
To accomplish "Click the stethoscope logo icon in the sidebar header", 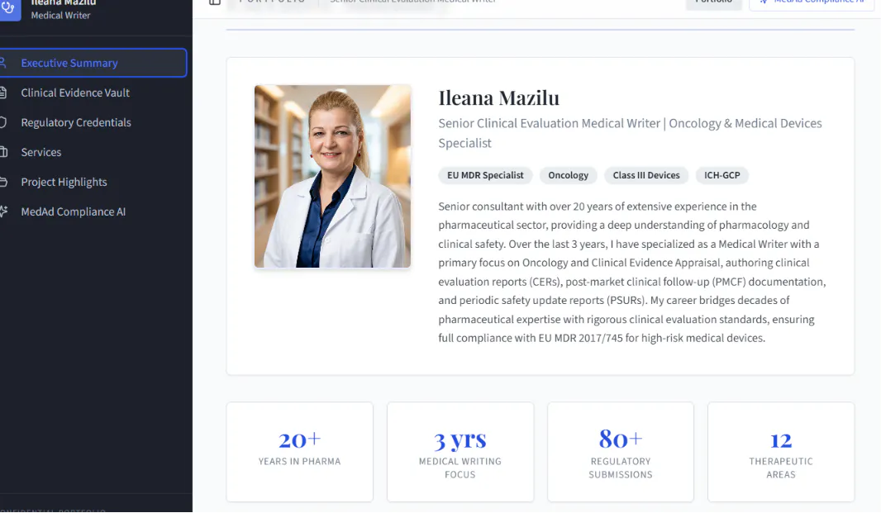I will [x=10, y=9].
